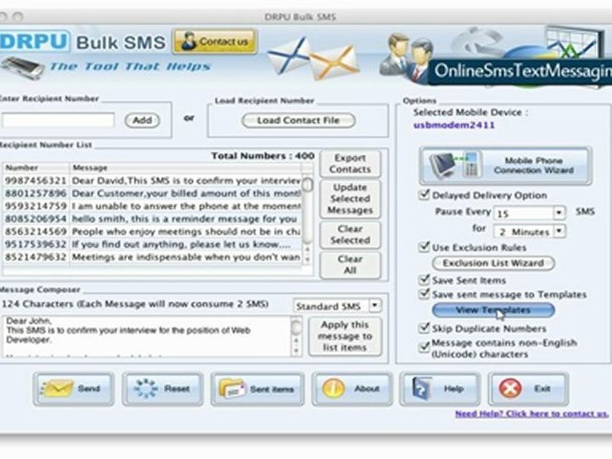Click message 'Dear David, This SMS is to confirm'

(186, 180)
